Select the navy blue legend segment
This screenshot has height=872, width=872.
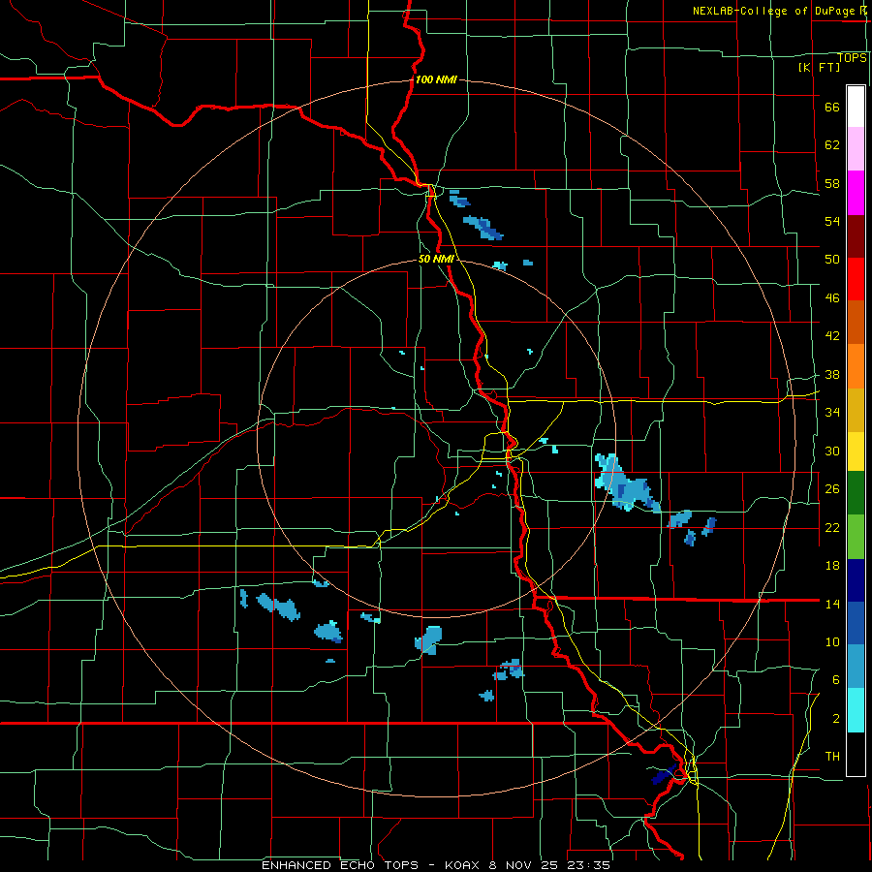pos(856,580)
